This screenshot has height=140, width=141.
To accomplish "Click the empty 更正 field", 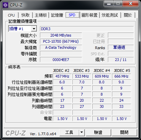I will tap(121, 35).
